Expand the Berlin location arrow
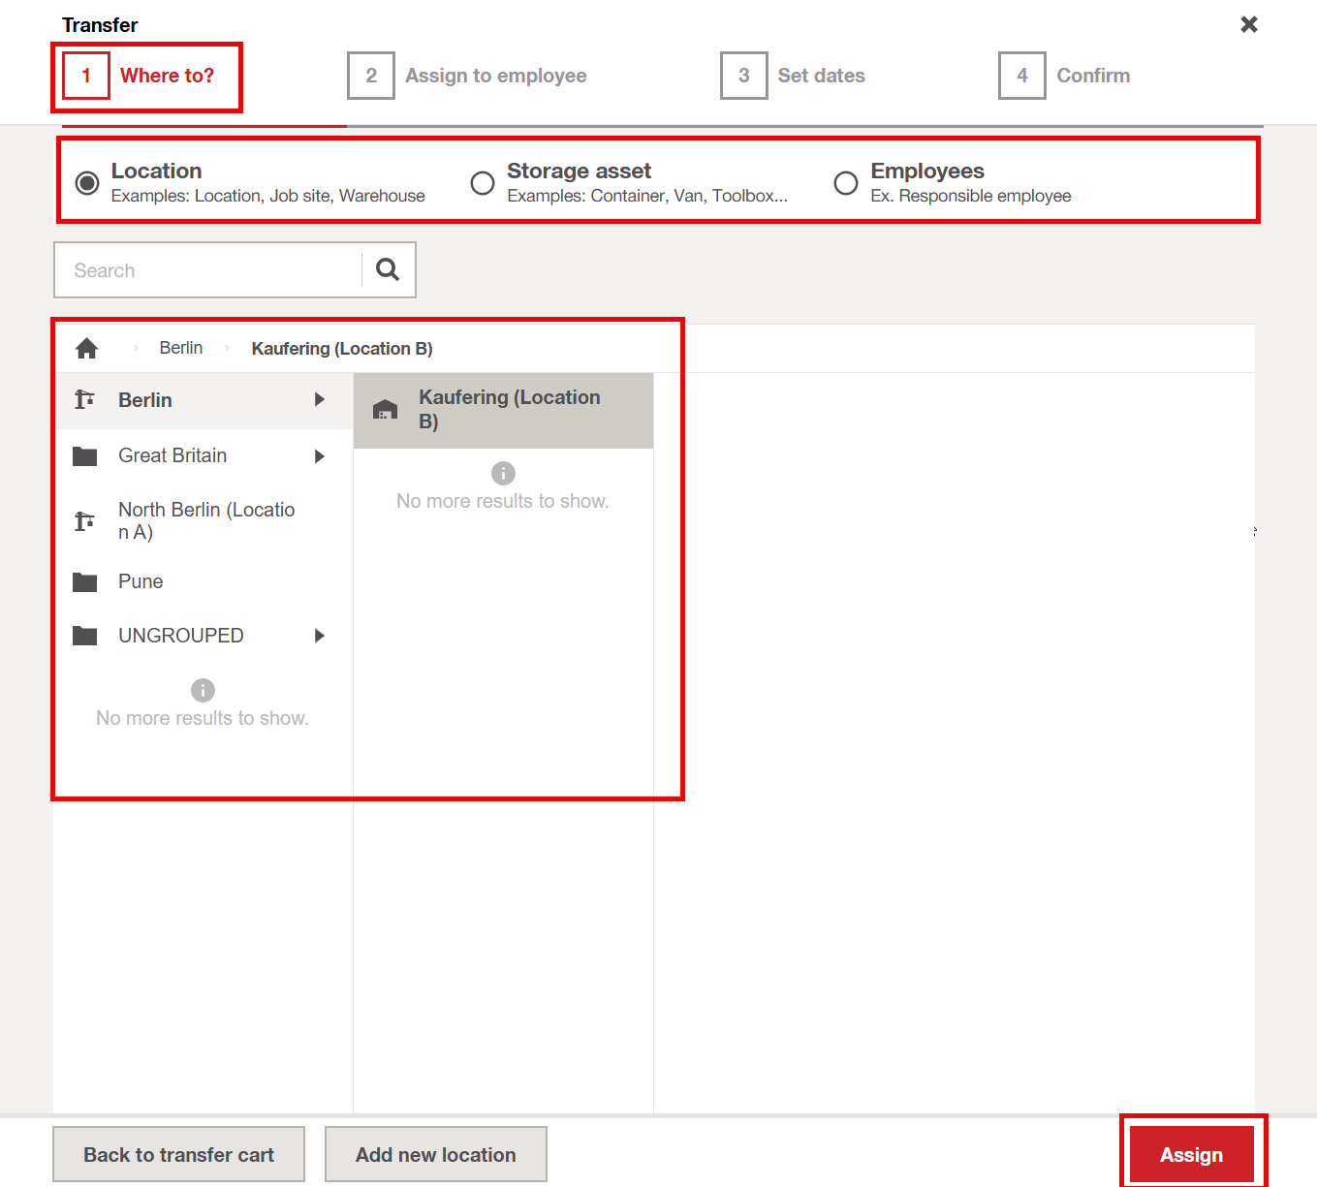This screenshot has height=1187, width=1317. (320, 399)
